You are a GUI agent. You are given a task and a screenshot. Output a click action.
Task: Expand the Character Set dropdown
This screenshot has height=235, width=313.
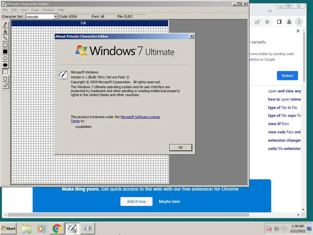tap(56, 17)
